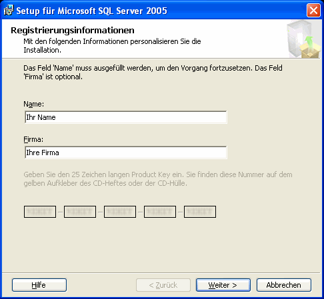Continue setup with the Weiter button
The width and height of the screenshot is (324, 299).
(x=223, y=285)
